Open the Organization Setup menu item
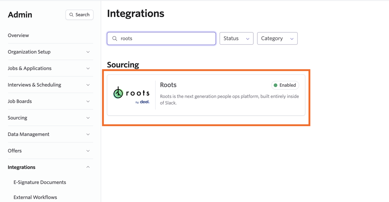 tap(29, 52)
